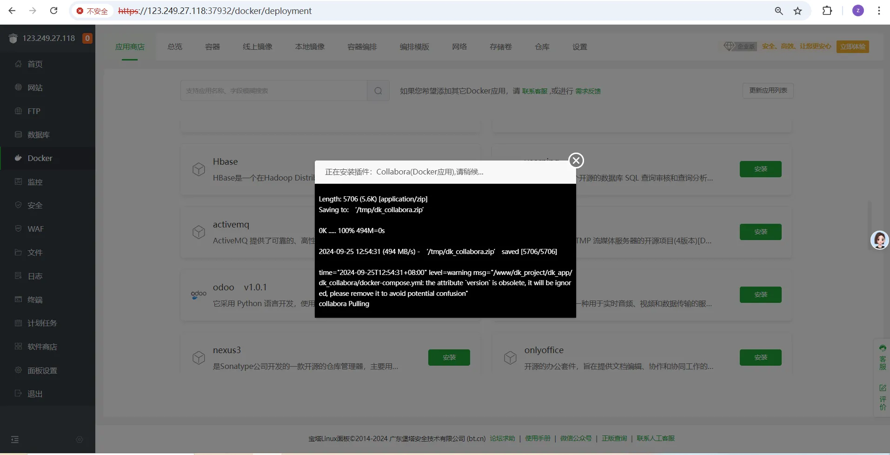Open the 使用手册 manual link
The image size is (890, 455).
tap(538, 438)
